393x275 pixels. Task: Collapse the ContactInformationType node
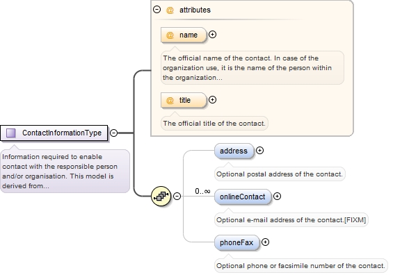pyautogui.click(x=114, y=133)
